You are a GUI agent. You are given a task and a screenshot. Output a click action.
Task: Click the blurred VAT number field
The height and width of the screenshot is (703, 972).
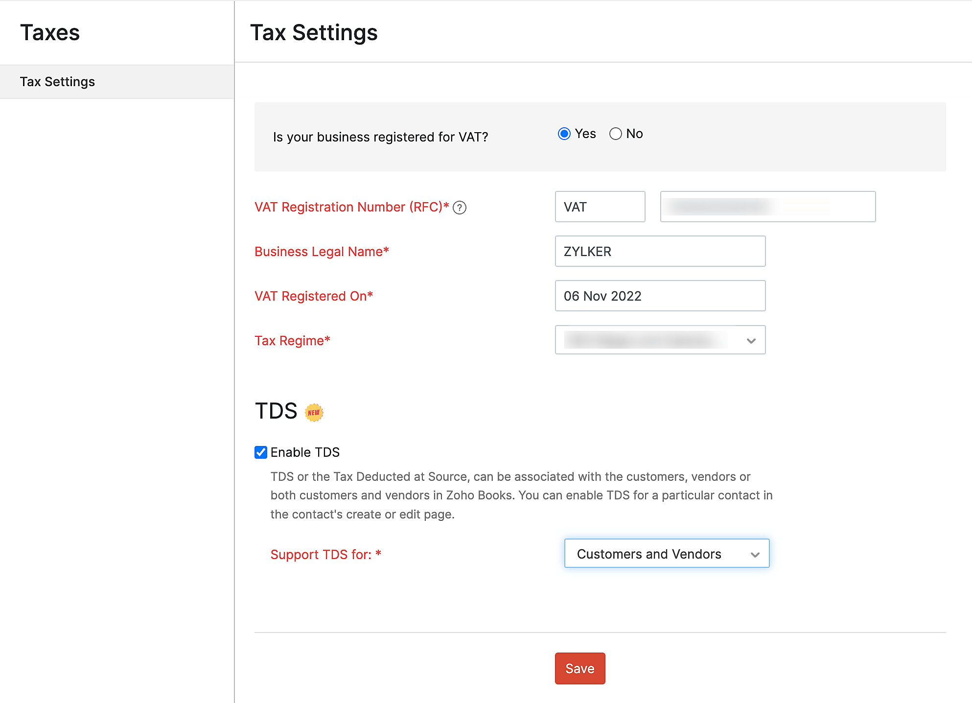click(x=767, y=207)
